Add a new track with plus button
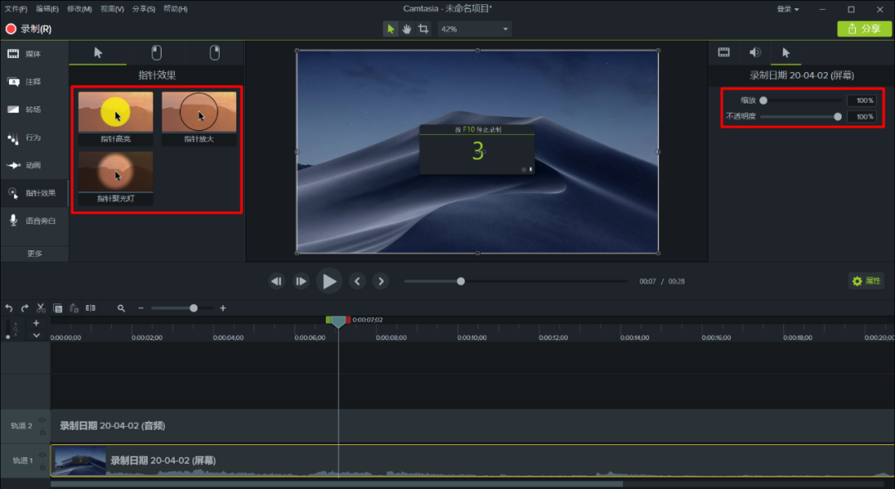This screenshot has width=895, height=489. coord(36,323)
